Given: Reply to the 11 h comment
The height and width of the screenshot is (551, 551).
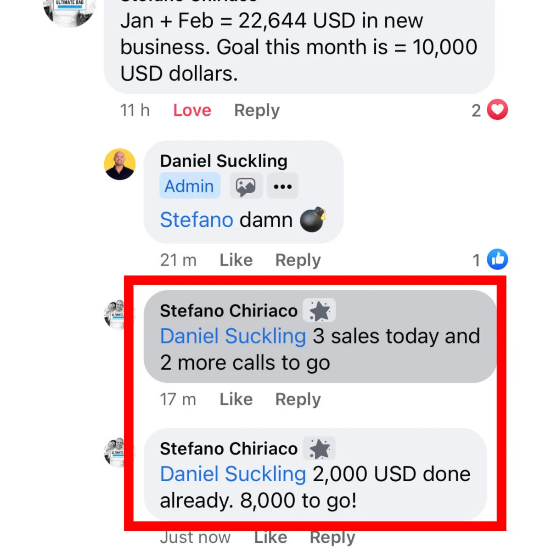Looking at the screenshot, I should pyautogui.click(x=257, y=111).
